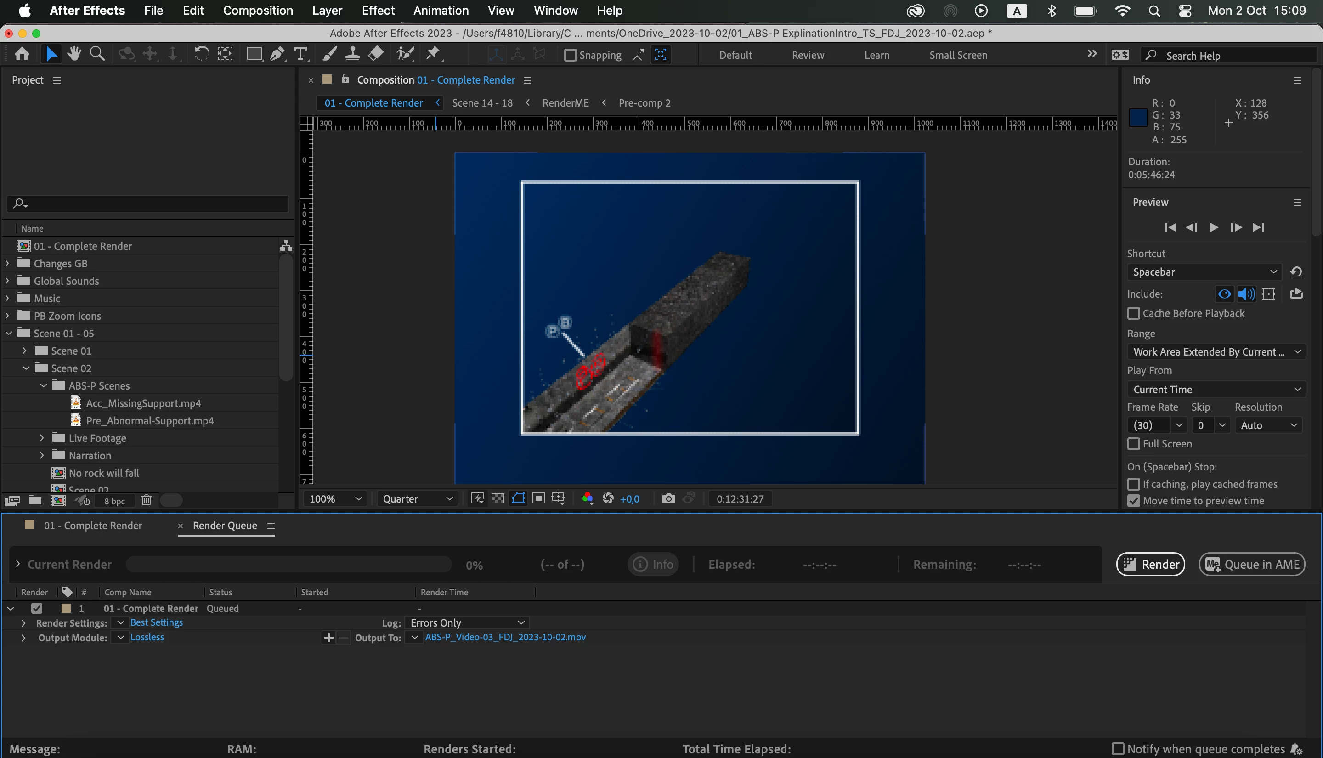Click the Info panel color swatch
This screenshot has width=1323, height=758.
(x=1138, y=118)
